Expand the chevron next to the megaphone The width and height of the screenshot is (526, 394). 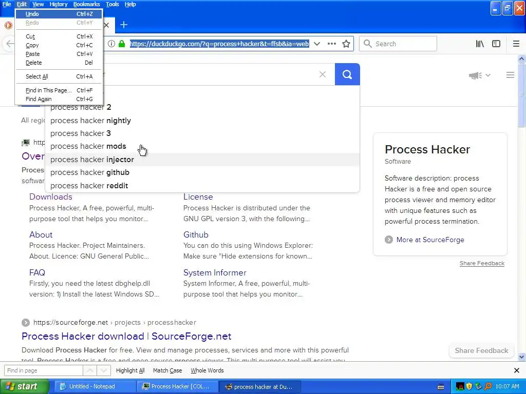coord(488,75)
